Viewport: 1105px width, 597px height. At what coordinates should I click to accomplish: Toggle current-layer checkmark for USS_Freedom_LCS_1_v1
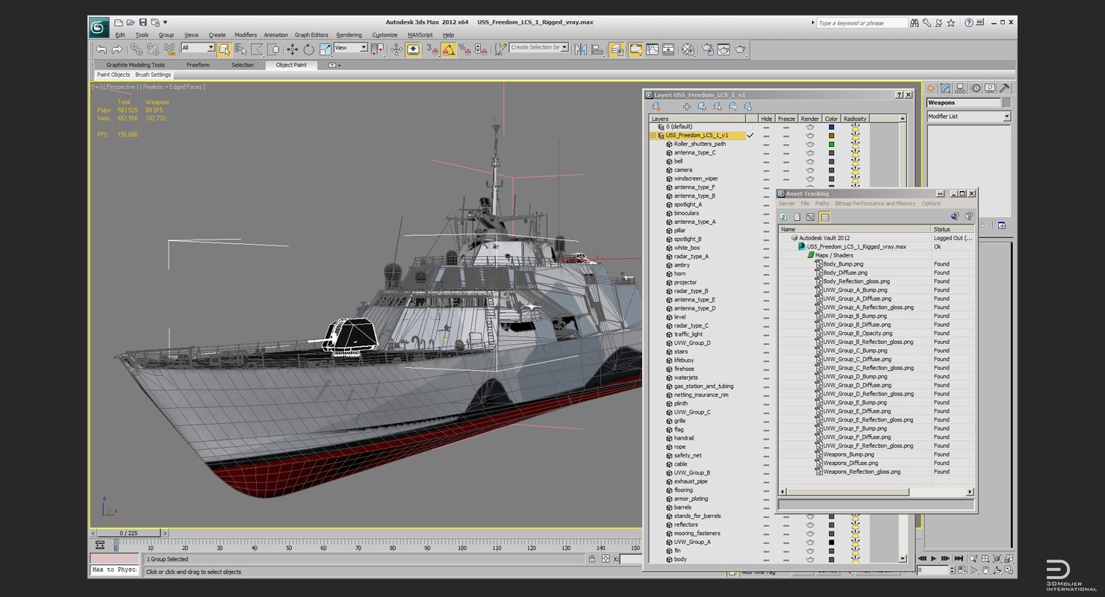750,136
